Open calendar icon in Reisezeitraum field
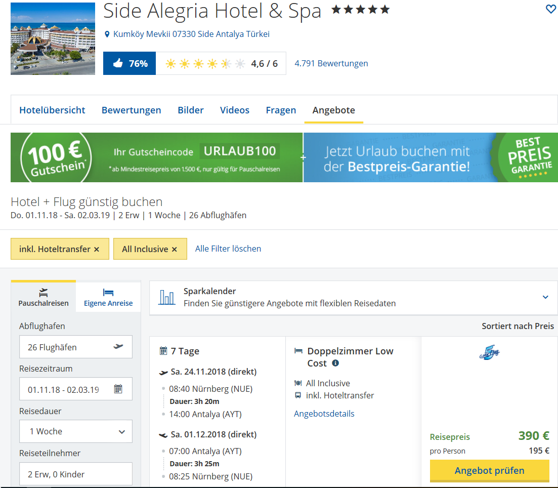 pos(118,389)
